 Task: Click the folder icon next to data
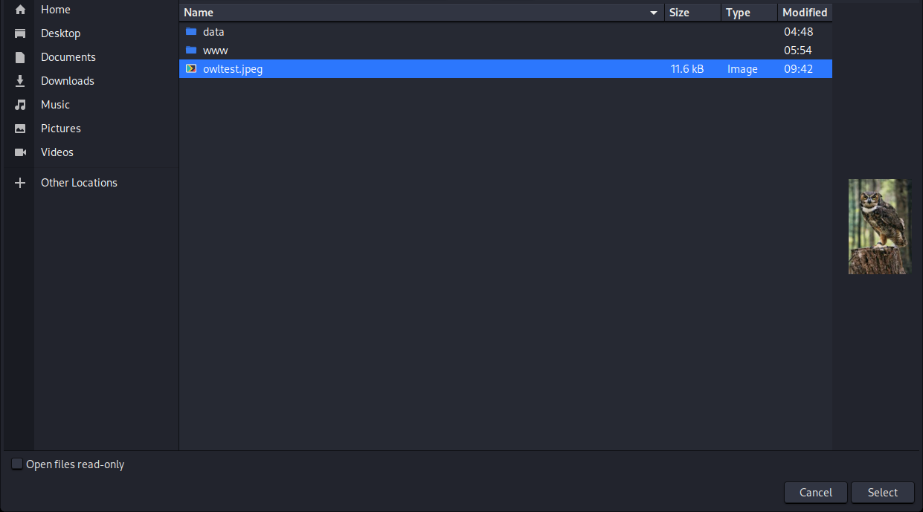pos(191,31)
